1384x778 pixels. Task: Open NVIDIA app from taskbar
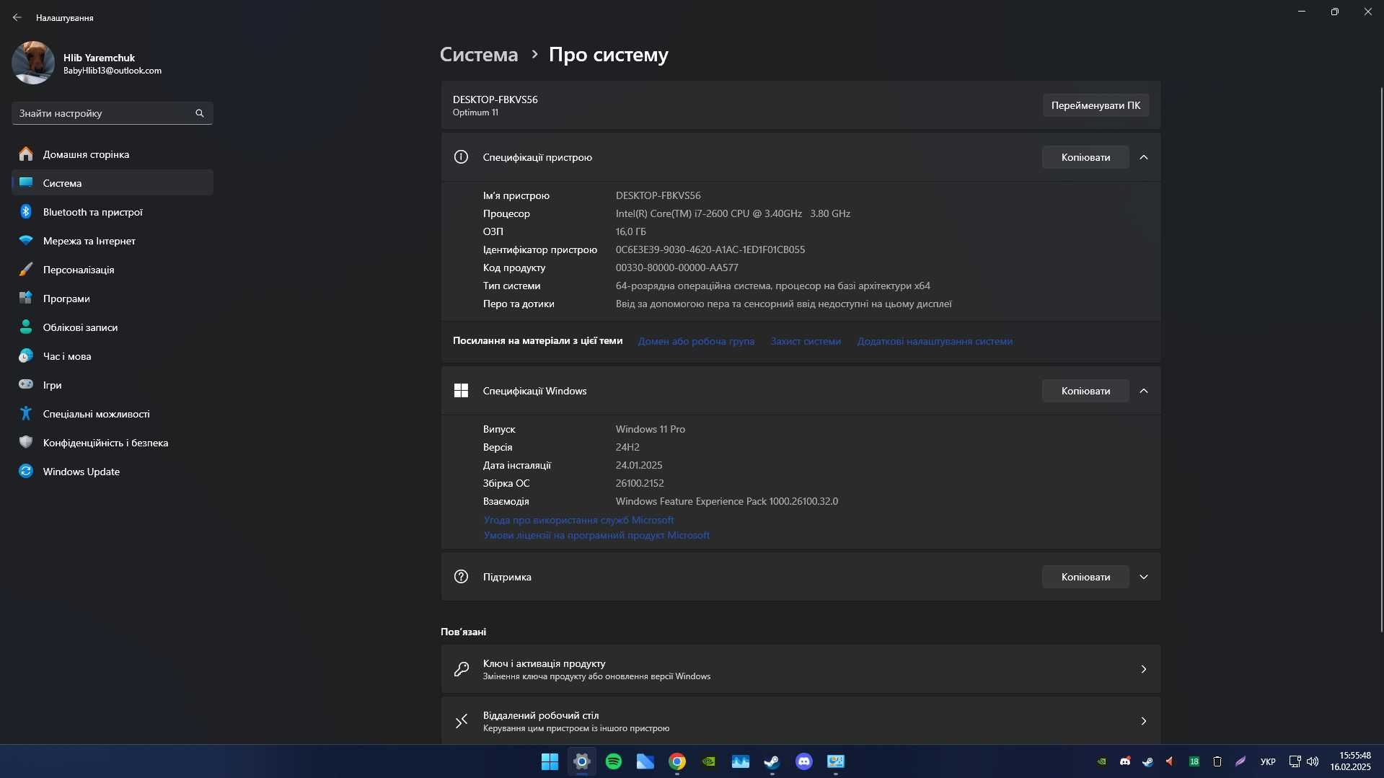click(x=709, y=761)
